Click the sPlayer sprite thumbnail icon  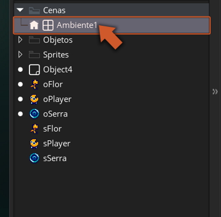(x=34, y=143)
